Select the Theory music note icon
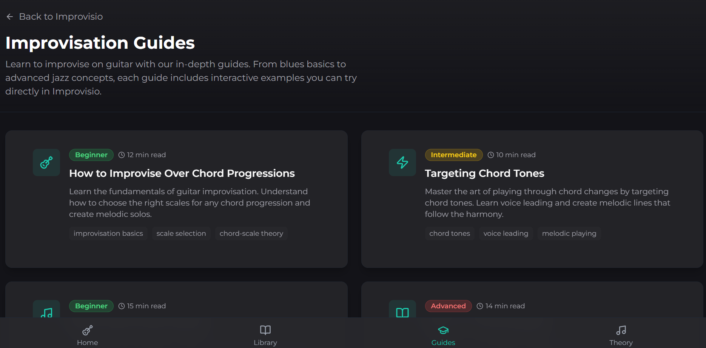The height and width of the screenshot is (348, 706). click(621, 330)
